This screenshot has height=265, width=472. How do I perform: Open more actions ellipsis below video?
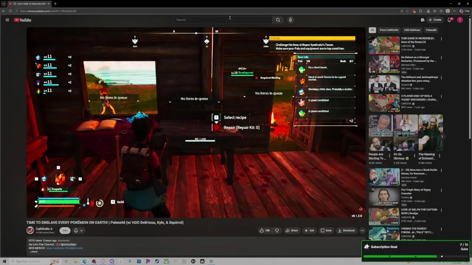[362, 230]
